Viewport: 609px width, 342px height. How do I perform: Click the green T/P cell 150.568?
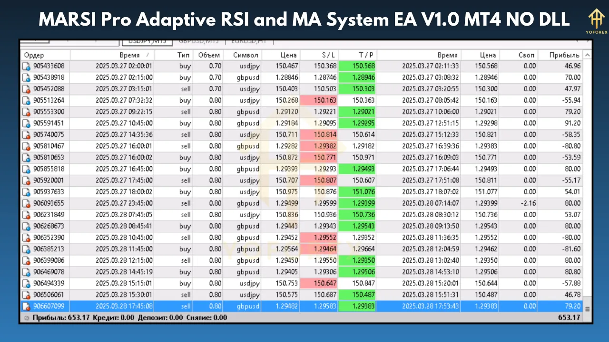[357, 66]
